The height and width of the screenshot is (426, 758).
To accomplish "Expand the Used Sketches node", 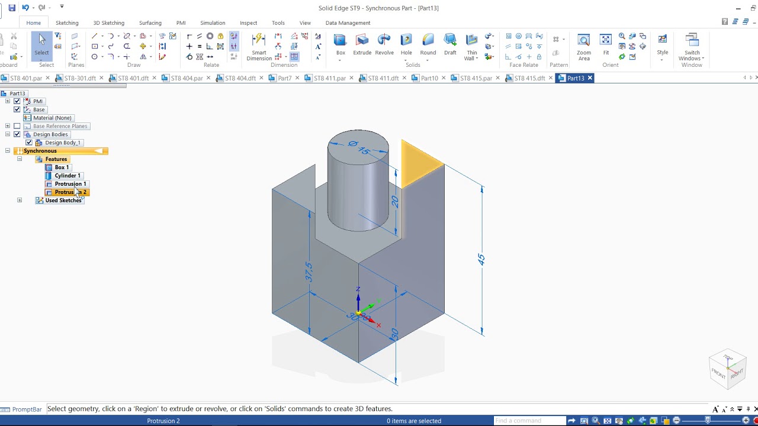I will tap(20, 201).
